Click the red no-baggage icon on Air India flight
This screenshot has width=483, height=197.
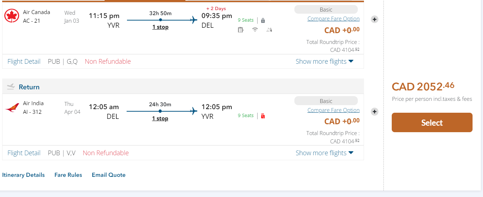coord(263,116)
